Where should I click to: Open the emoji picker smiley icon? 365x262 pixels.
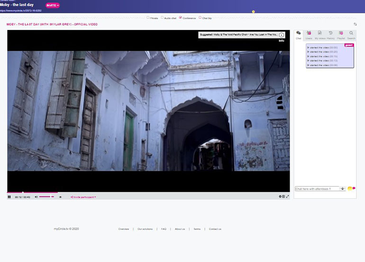(x=349, y=188)
